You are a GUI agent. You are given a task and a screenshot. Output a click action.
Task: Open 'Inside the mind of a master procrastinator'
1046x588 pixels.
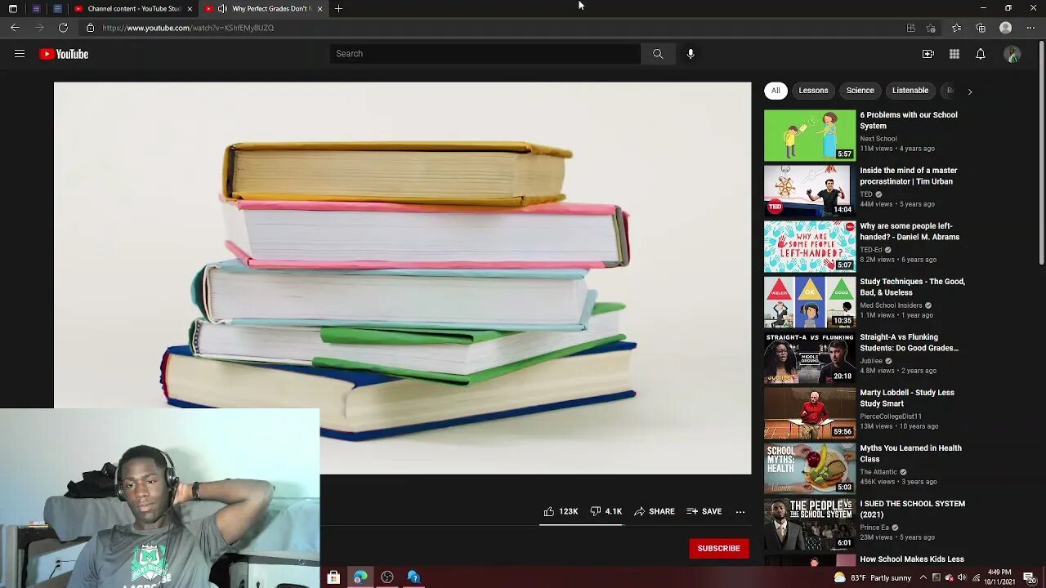909,176
